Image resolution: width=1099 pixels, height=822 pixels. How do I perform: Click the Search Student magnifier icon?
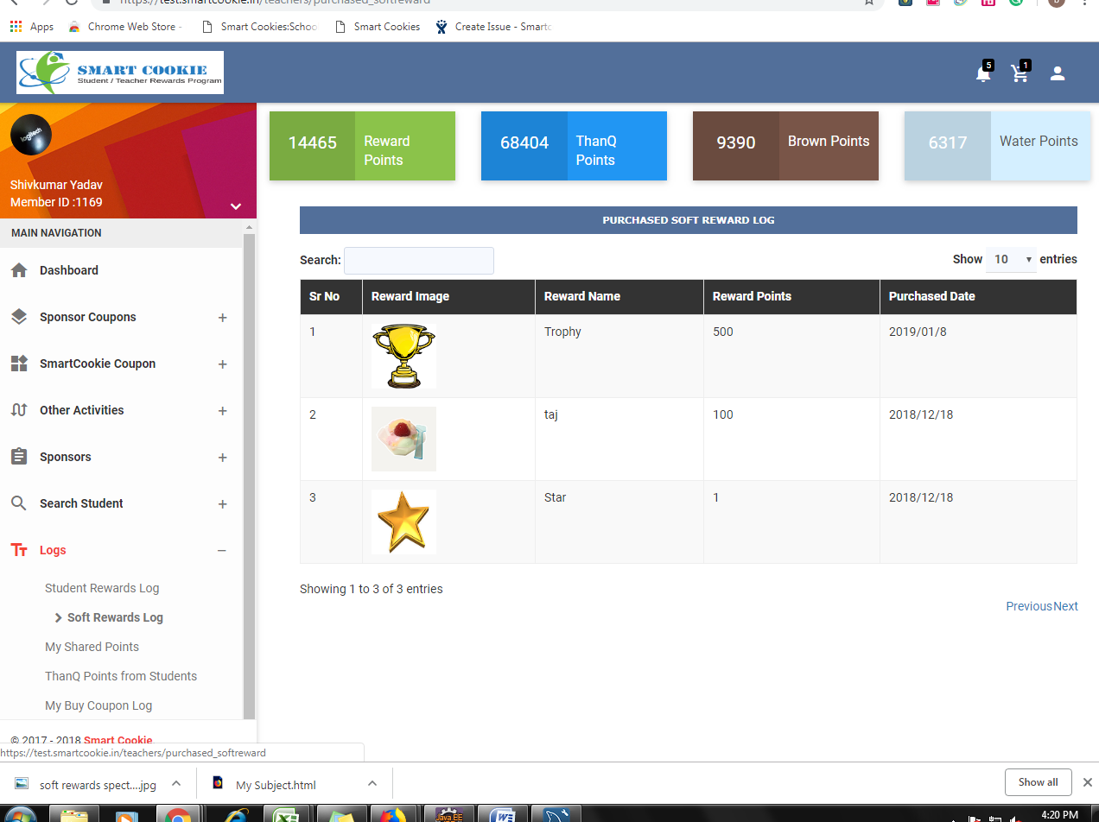point(19,503)
